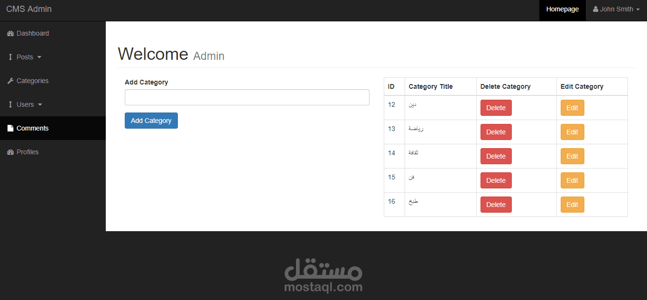
Task: Expand the Posts dropdown caret
Action: [x=39, y=57]
